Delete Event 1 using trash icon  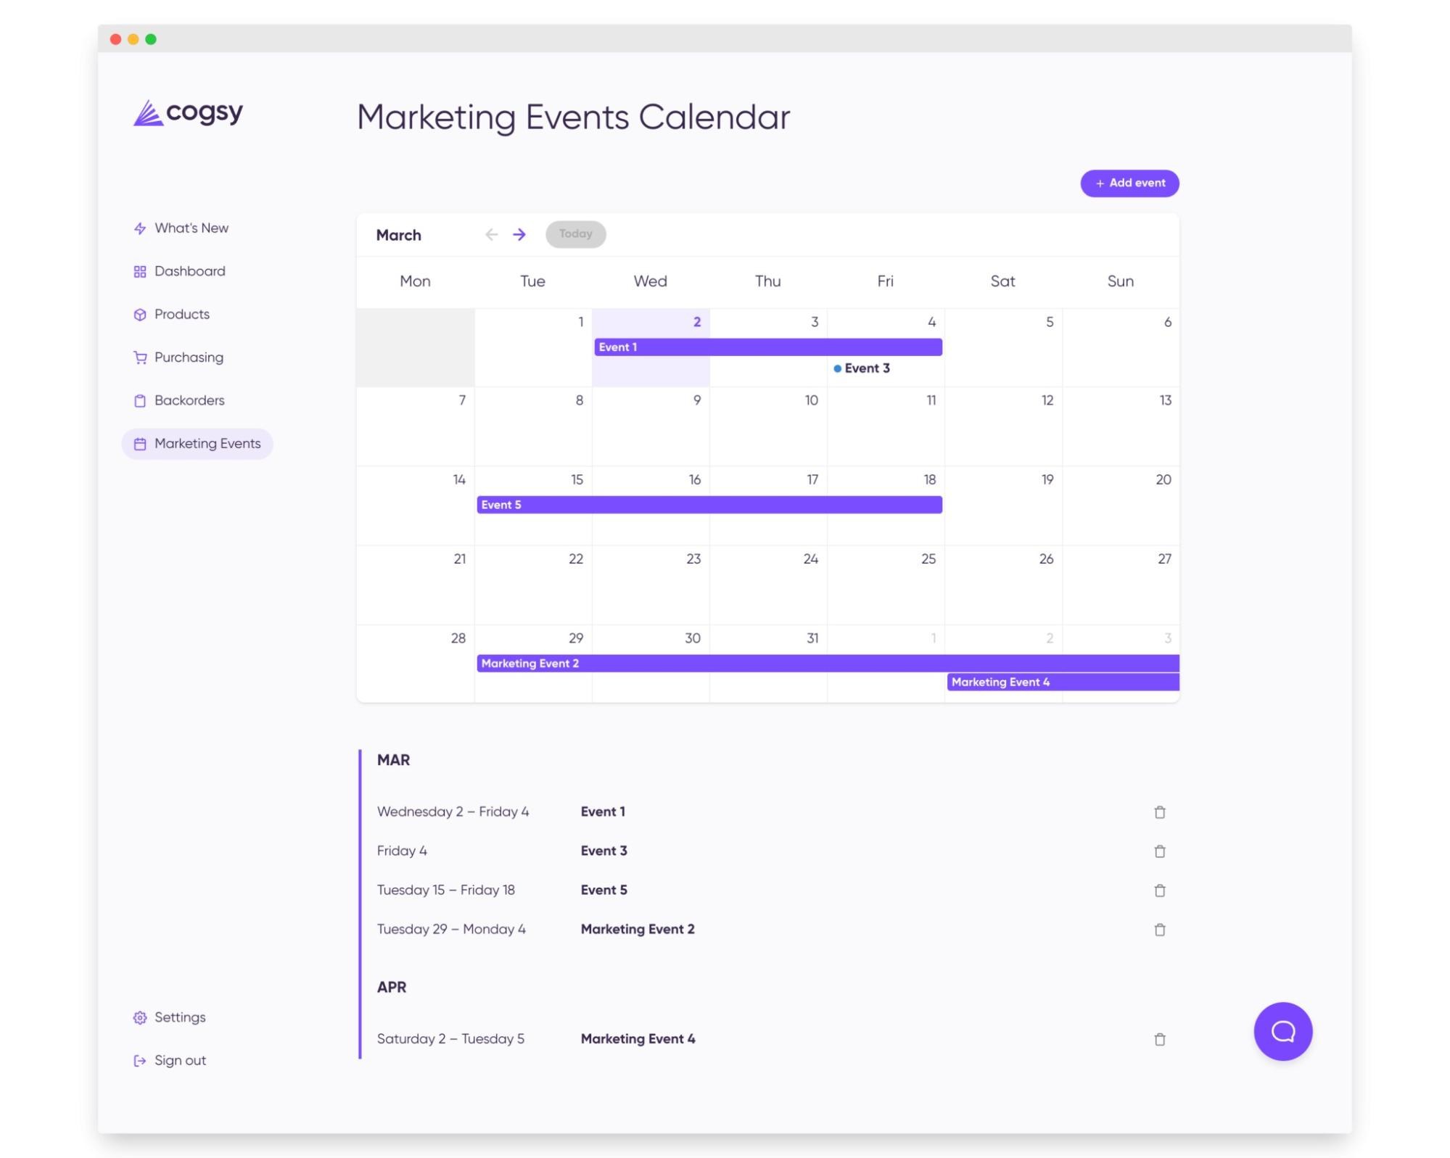click(x=1160, y=812)
